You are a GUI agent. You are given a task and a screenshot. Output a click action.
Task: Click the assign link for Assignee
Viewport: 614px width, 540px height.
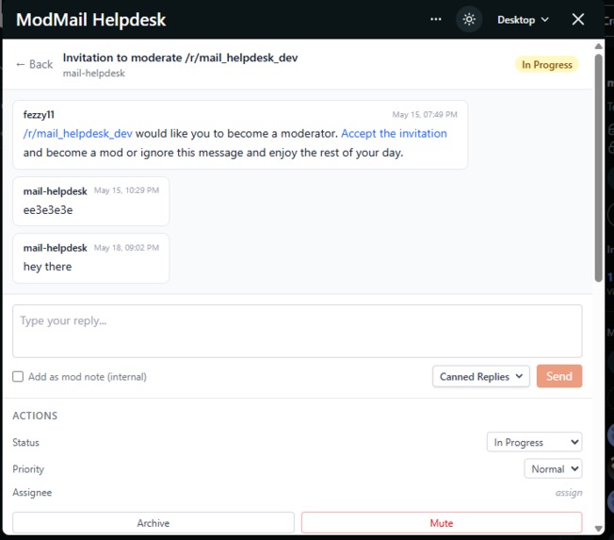[x=569, y=493]
